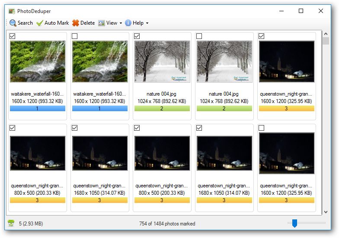Uncheck the checked waitakere_waterfall photo checkbox
Screen dimensions: 339x238
(13, 36)
